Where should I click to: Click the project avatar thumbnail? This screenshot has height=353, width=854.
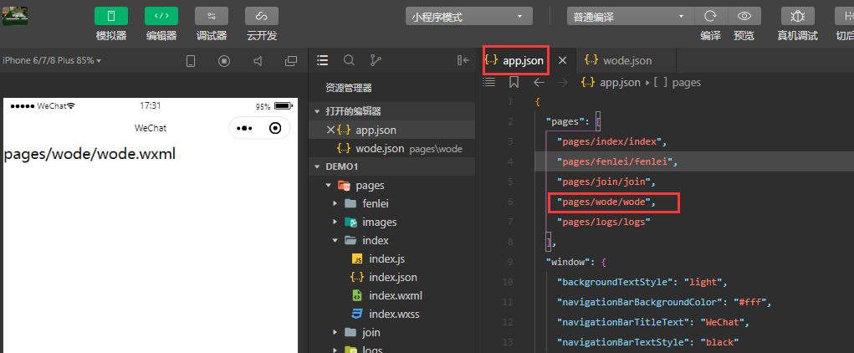coord(15,16)
